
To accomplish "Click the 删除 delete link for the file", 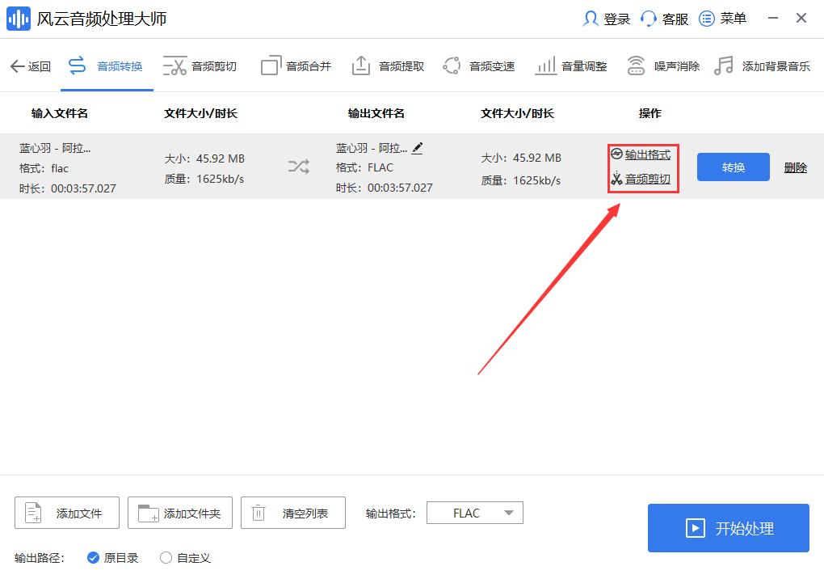I will click(794, 167).
